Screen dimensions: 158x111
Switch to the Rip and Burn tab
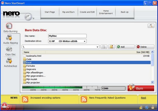[x=68, y=12]
